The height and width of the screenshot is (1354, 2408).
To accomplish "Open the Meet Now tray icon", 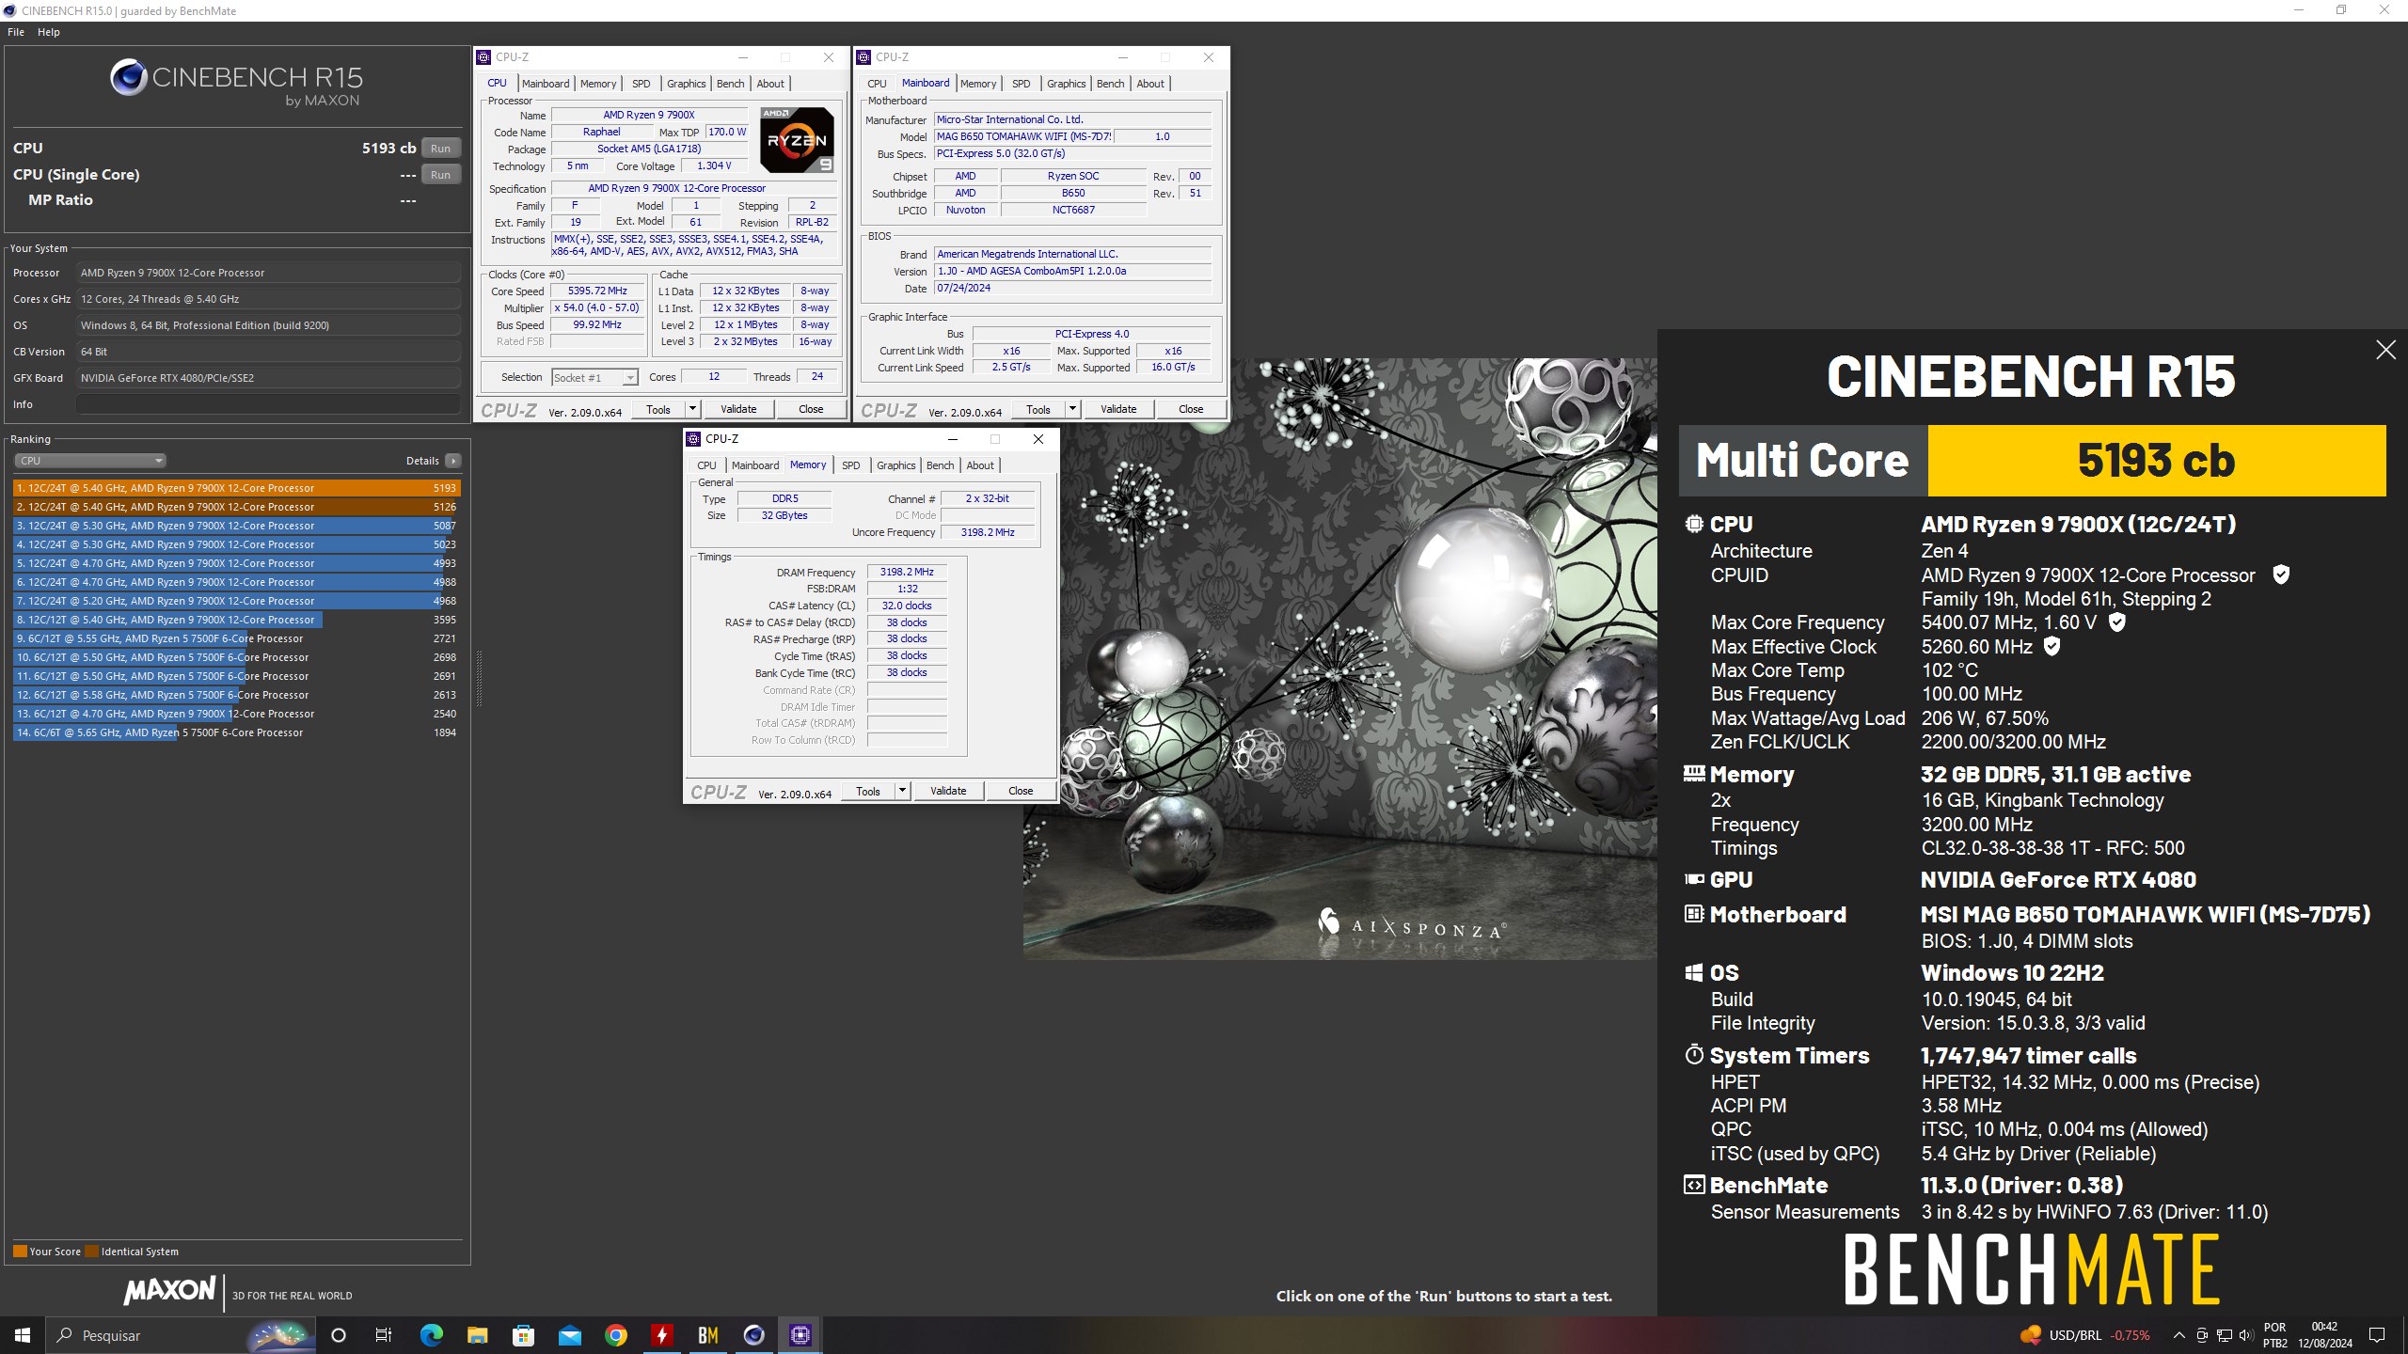I will click(2202, 1335).
